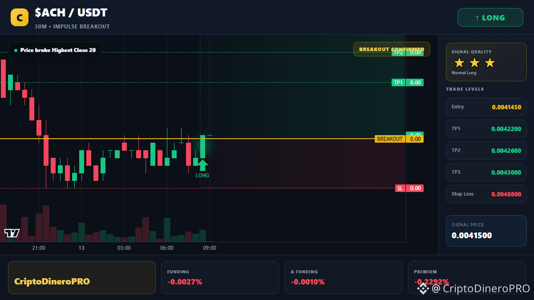Click the TP1 chart value 0.00 tag
This screenshot has height=300, width=534.
coord(415,82)
